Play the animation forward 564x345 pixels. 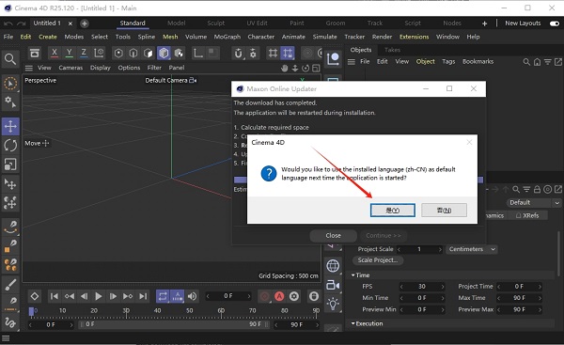click(98, 296)
